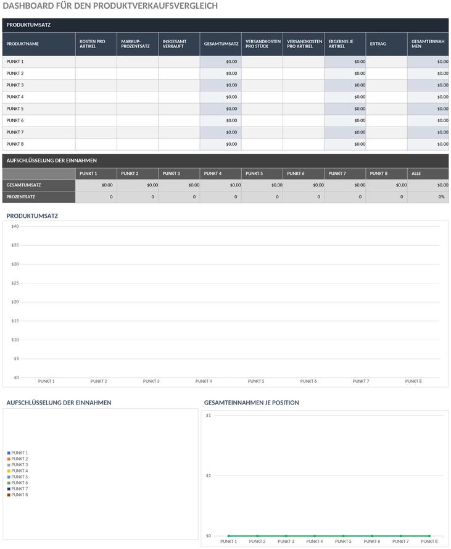The height and width of the screenshot is (549, 451).
Task: Click the $40 axis label on Produktumsatz chart
Action: click(x=15, y=227)
